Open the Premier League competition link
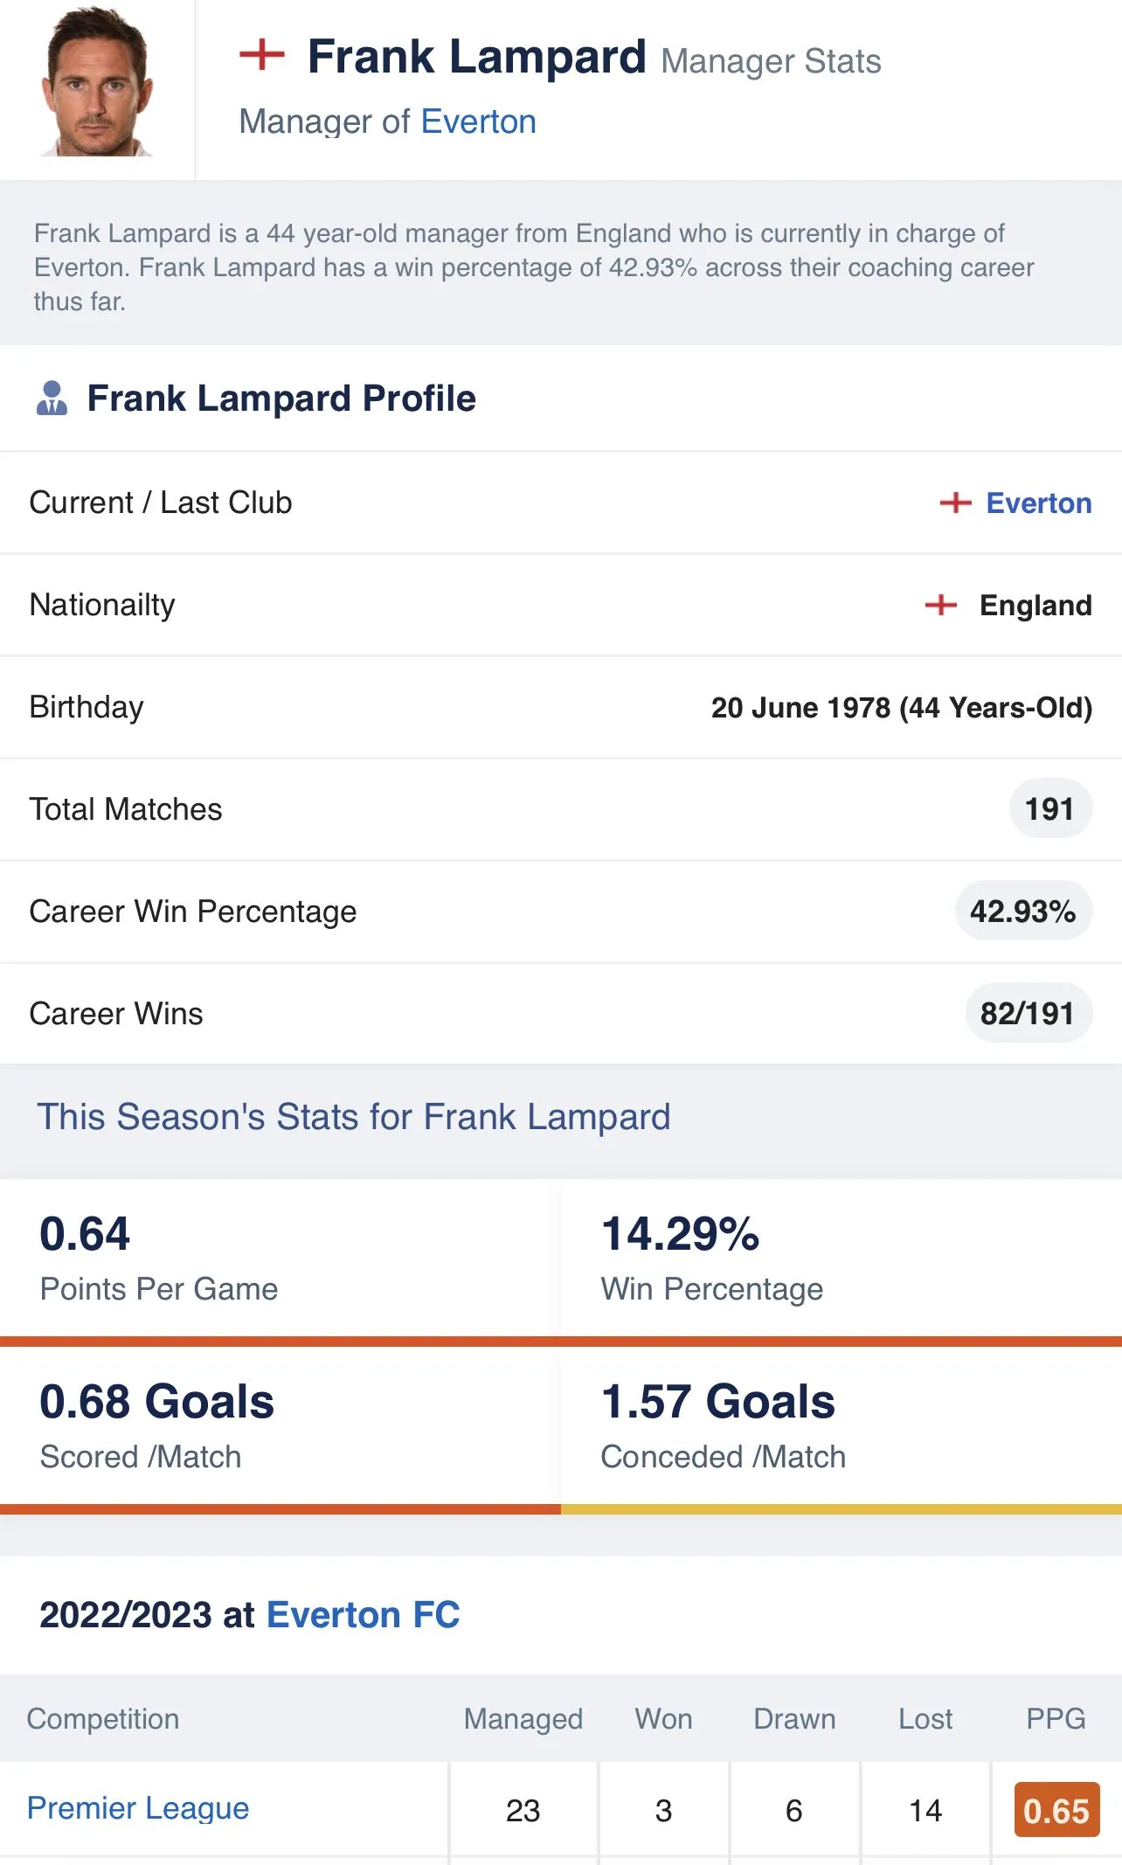 [x=138, y=1807]
